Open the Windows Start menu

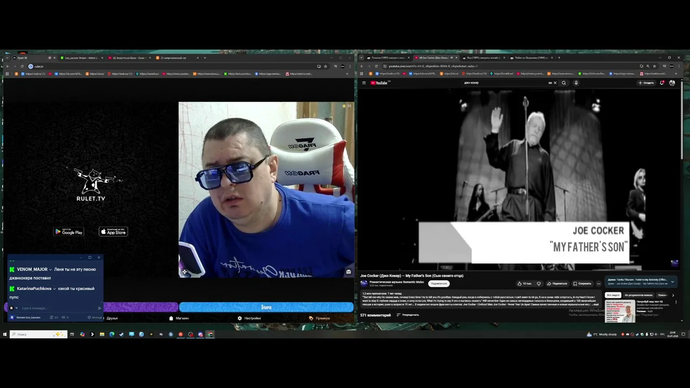coord(5,335)
